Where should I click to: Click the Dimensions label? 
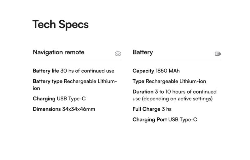(47, 109)
